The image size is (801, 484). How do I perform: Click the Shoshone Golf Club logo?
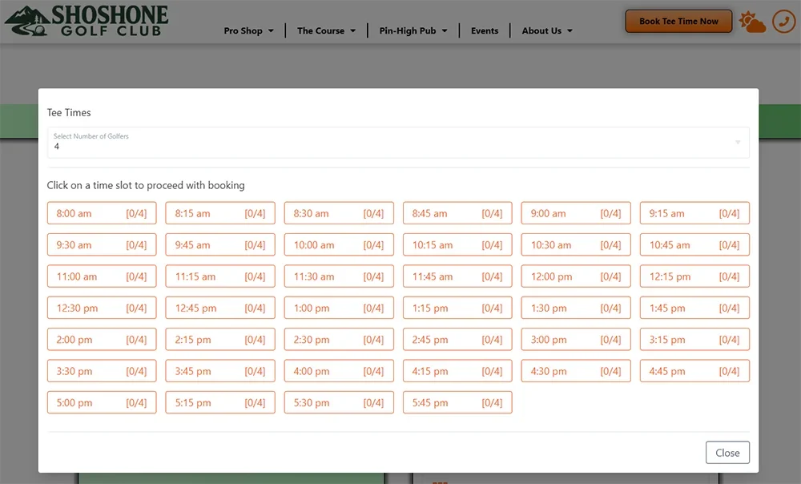pyautogui.click(x=87, y=21)
